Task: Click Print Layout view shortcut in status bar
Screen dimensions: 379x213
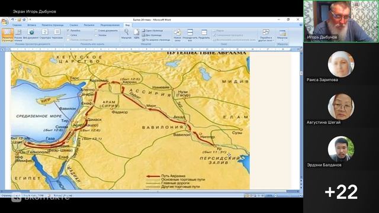Action: (246, 196)
